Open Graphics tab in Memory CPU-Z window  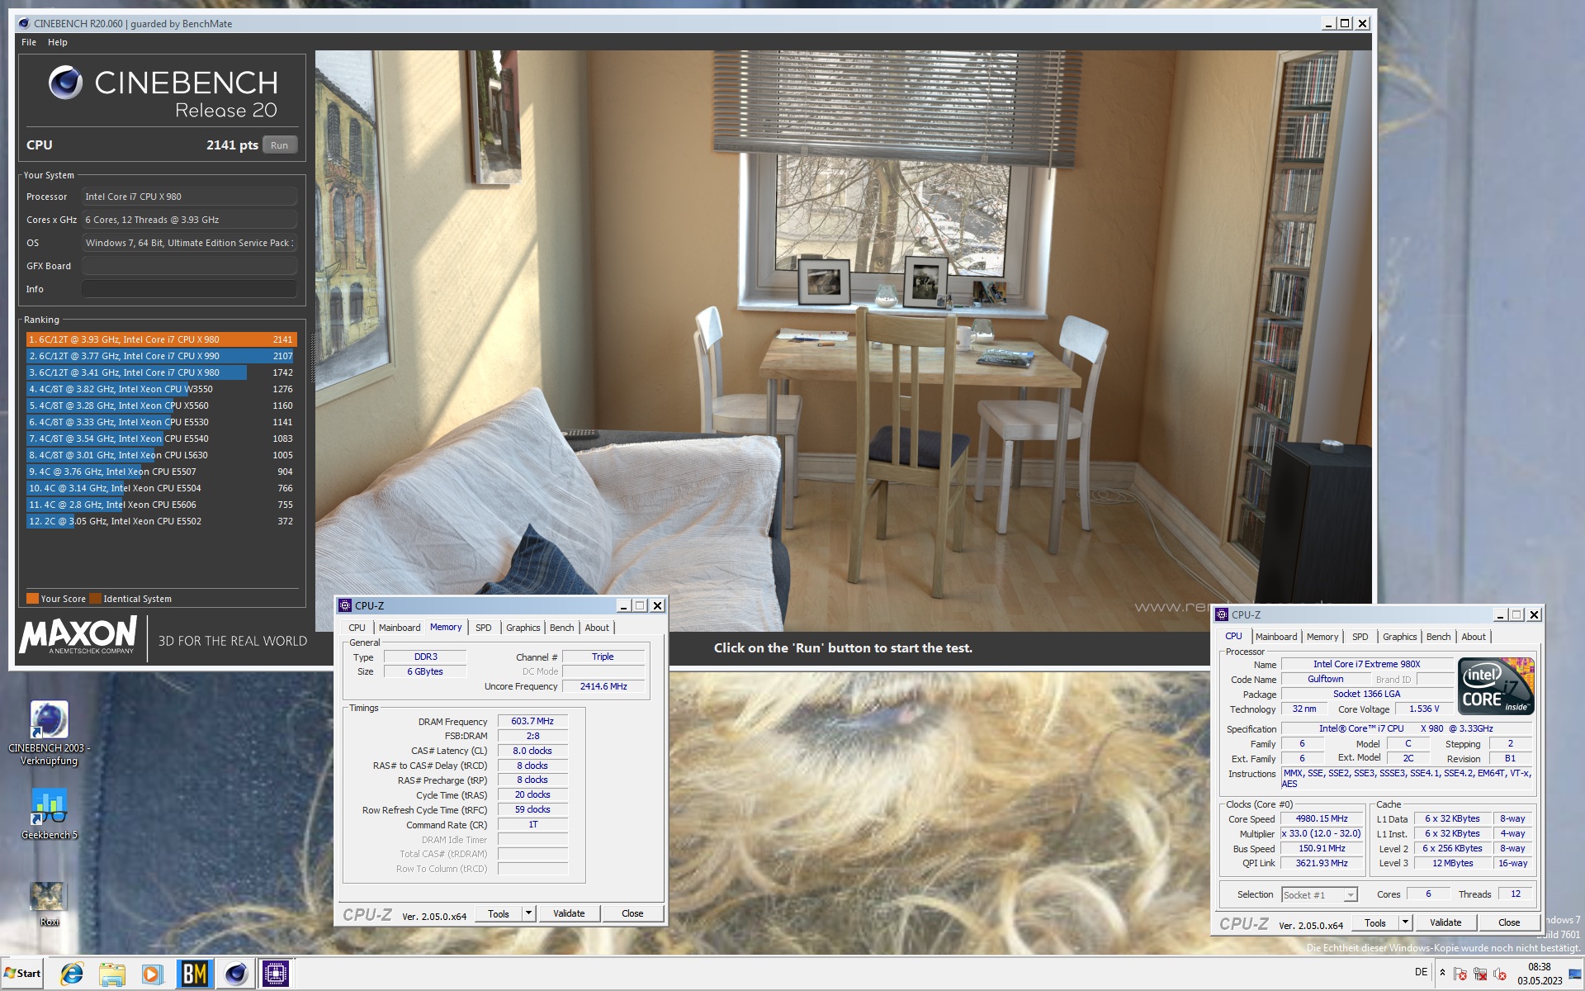[523, 628]
